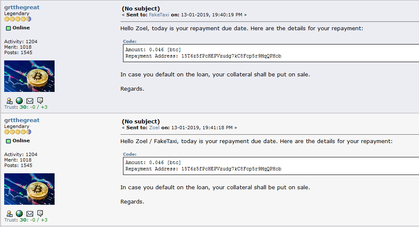
Task: Click Code label in first message
Action: pos(130,42)
